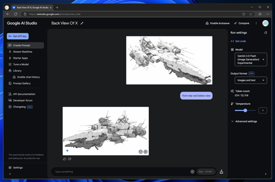
Task: Click the Temperature value field
Action: click(263, 110)
